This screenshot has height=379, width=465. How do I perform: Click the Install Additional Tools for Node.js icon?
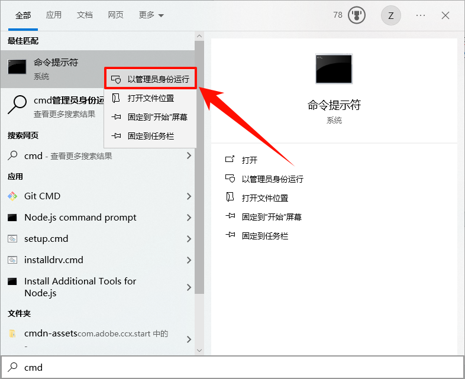point(12,281)
